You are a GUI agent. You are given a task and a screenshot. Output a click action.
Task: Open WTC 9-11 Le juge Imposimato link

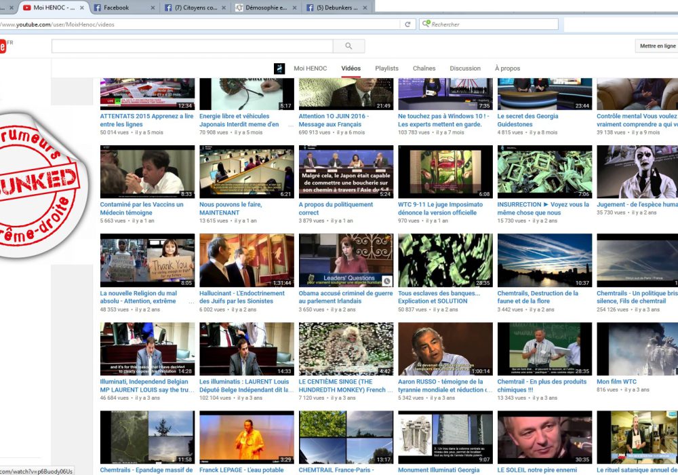coord(440,208)
